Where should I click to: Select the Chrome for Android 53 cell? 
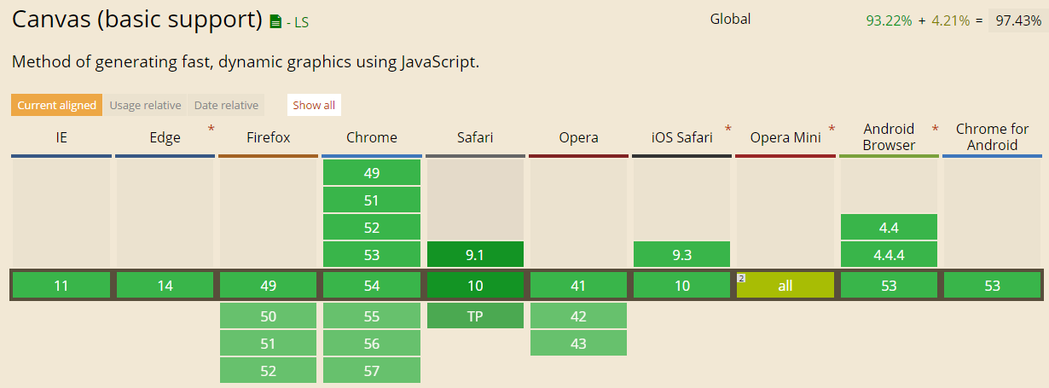pos(992,286)
